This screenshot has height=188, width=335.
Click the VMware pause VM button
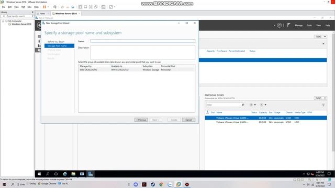(44, 7)
